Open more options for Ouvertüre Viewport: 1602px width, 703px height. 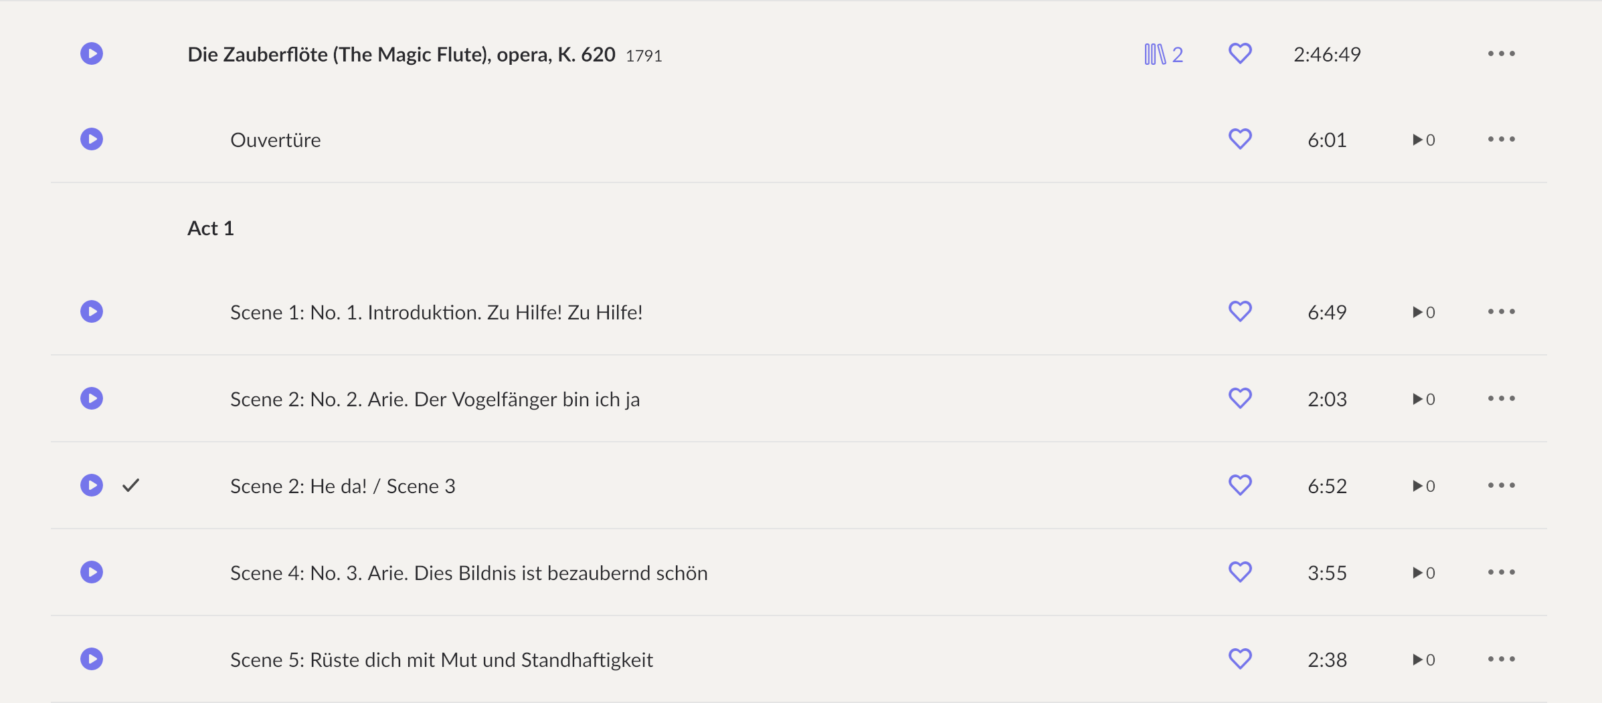click(1502, 139)
